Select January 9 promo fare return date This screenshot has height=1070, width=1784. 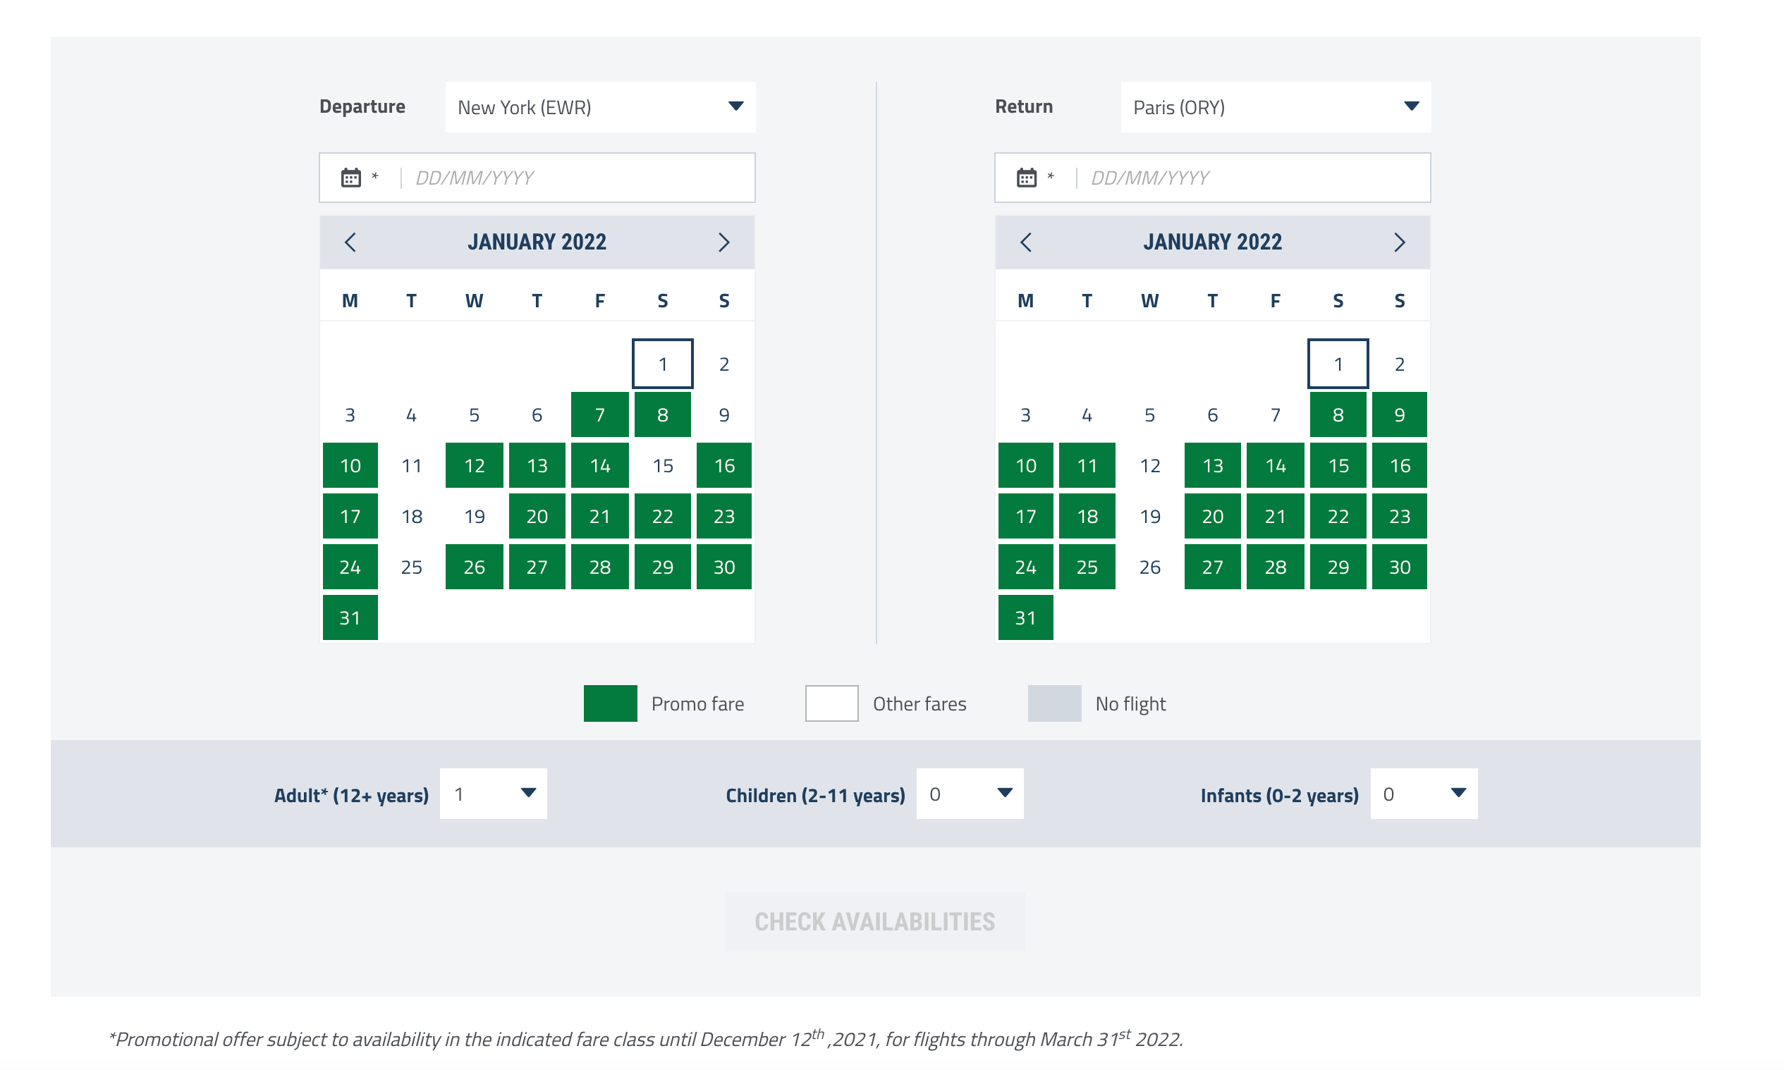[1400, 414]
